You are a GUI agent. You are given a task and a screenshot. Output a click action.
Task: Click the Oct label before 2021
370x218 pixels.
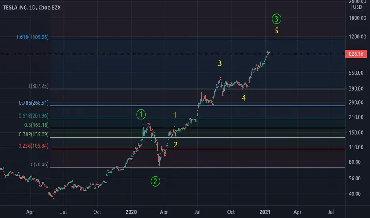click(231, 212)
